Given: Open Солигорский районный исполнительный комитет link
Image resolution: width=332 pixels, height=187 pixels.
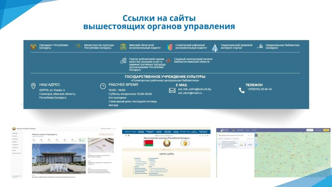Looking at the screenshot, I should (191, 47).
